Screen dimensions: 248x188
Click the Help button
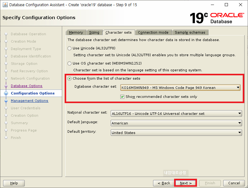pyautogui.click(x=14, y=183)
